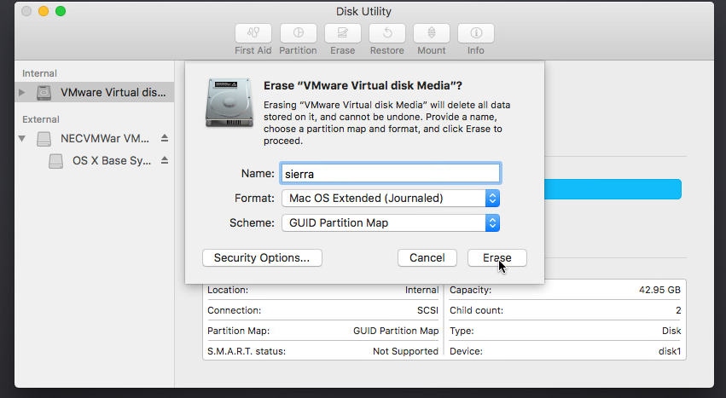The image size is (726, 398).
Task: Click the 42.95 GB capacity value
Action: click(x=659, y=290)
